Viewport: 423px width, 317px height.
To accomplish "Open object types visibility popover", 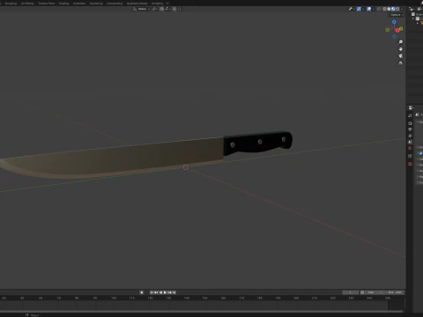I will [x=352, y=9].
